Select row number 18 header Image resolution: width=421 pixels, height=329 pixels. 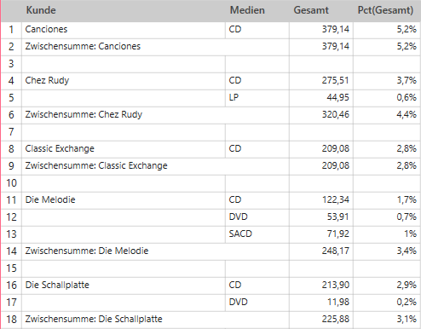tap(11, 320)
